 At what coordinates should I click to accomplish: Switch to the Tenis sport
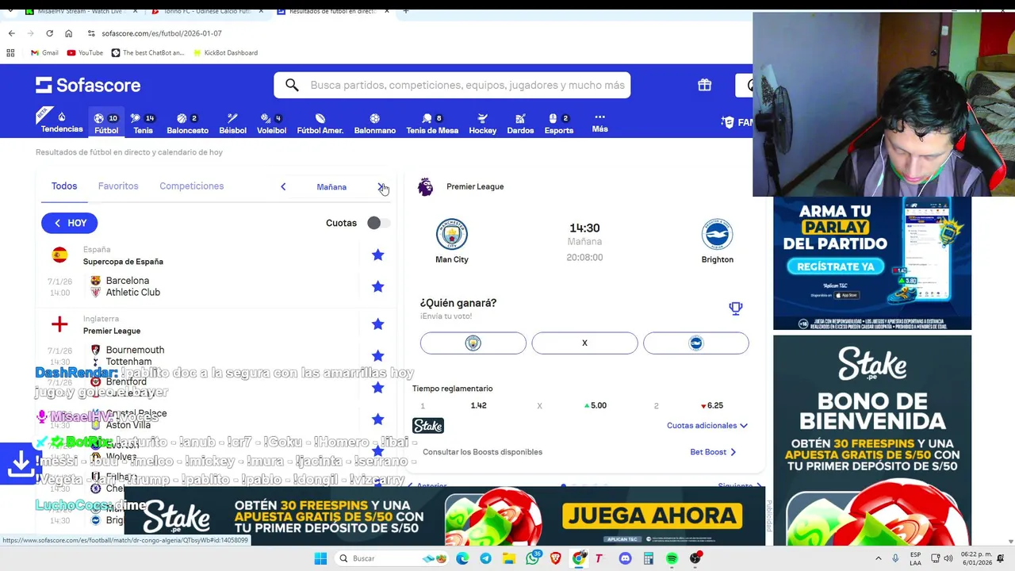144,123
